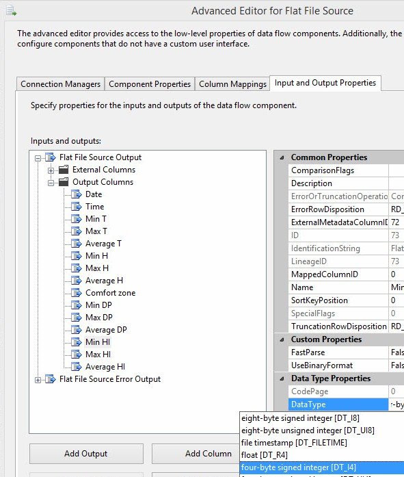
Task: Click the Output Columns folder icon
Action: tap(64, 182)
